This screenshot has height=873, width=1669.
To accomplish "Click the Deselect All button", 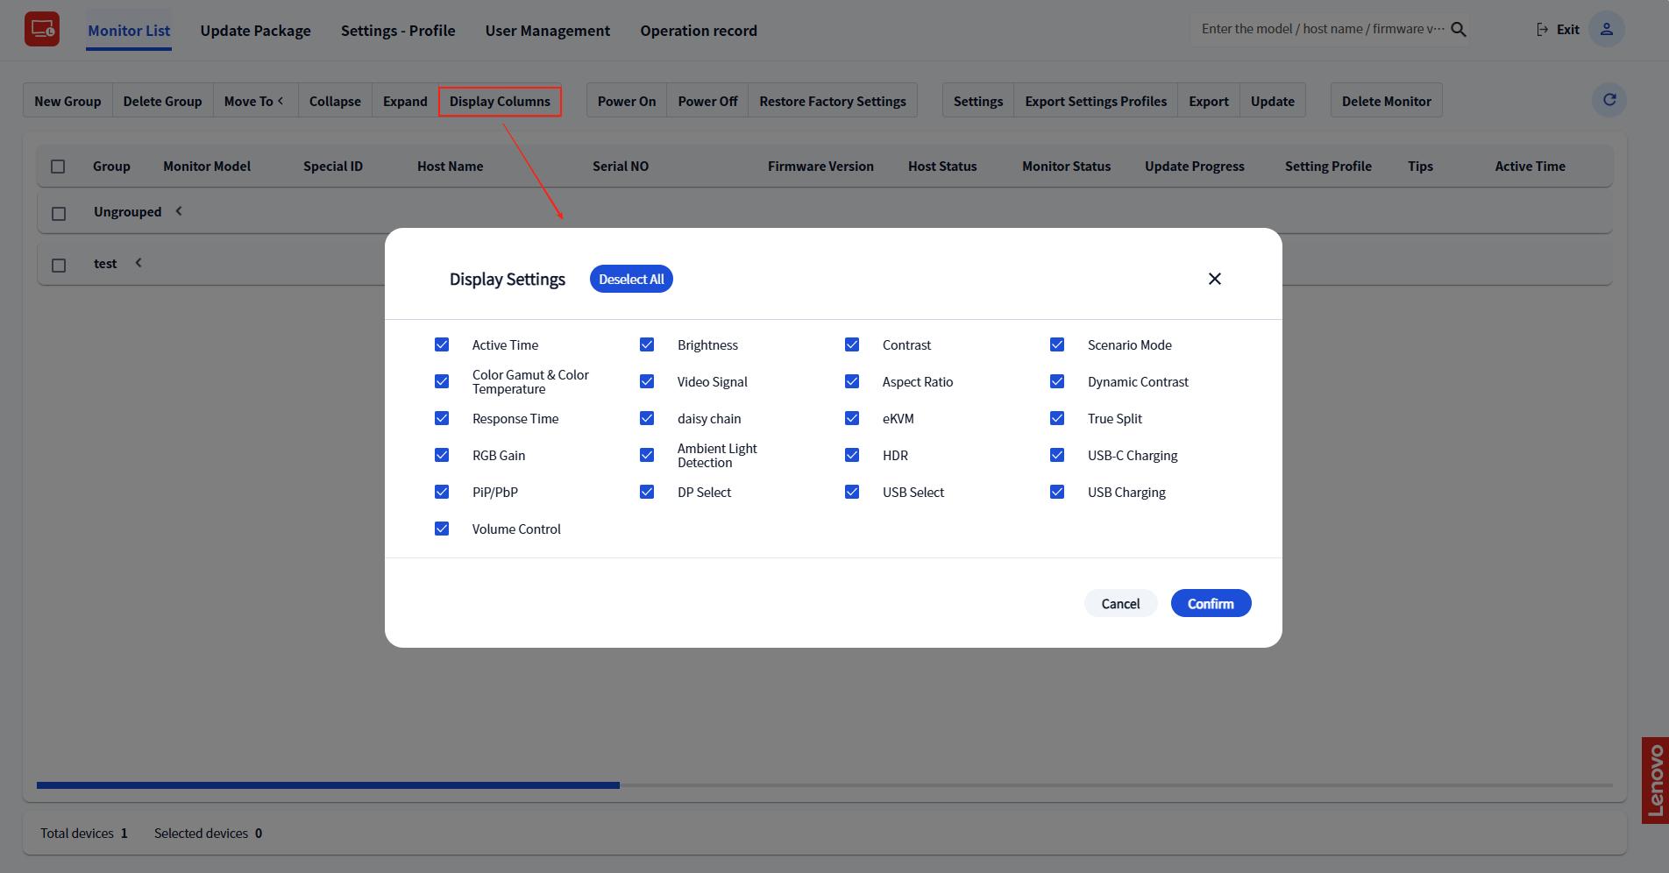I will point(631,280).
